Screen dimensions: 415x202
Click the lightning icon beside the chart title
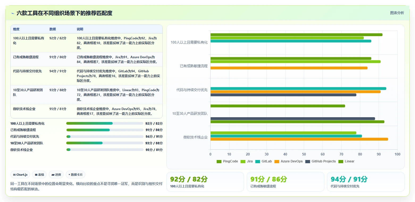coord(12,13)
